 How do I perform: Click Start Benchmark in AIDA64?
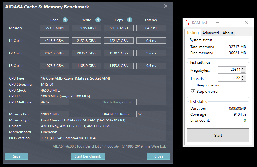coord(88,156)
